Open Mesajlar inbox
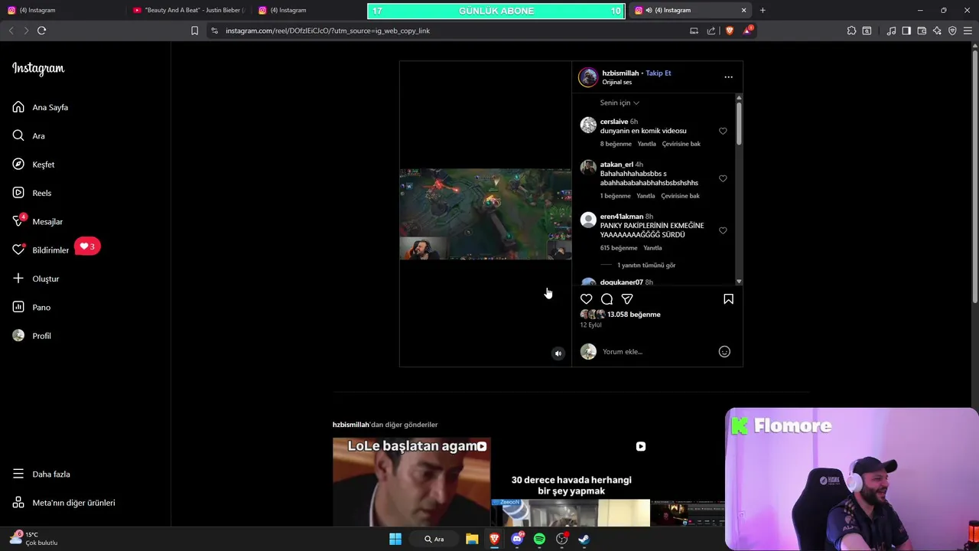 click(37, 221)
